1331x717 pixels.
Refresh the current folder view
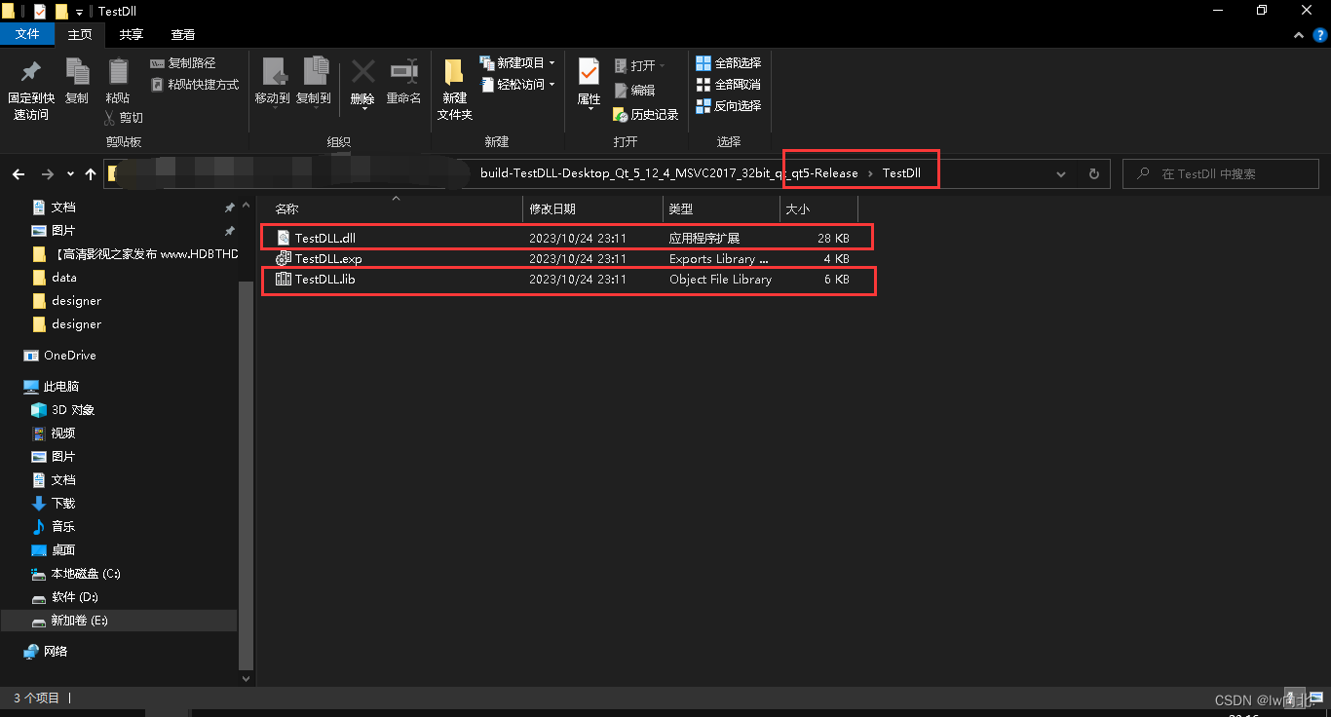click(1093, 174)
